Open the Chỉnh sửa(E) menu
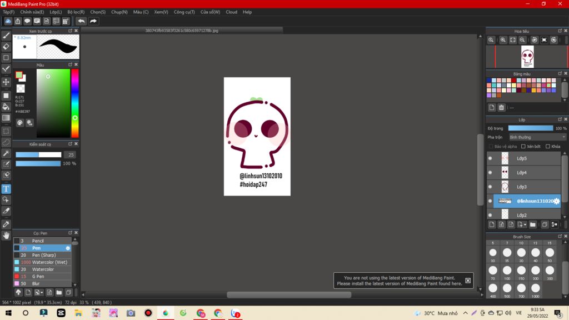The width and height of the screenshot is (569, 320). pos(32,12)
